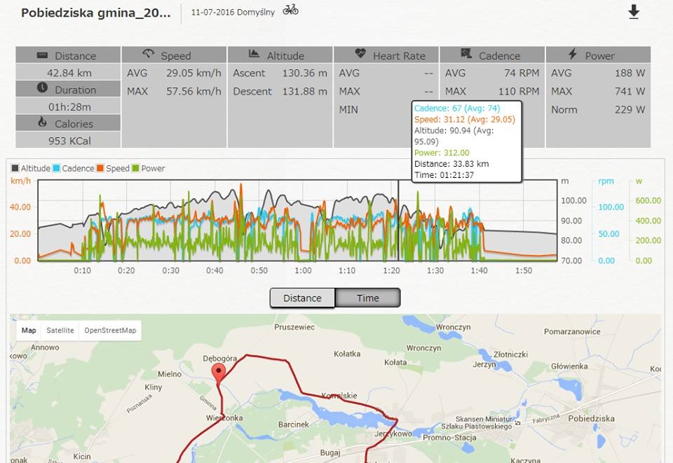Click the Altitude mountain icon

(x=254, y=54)
